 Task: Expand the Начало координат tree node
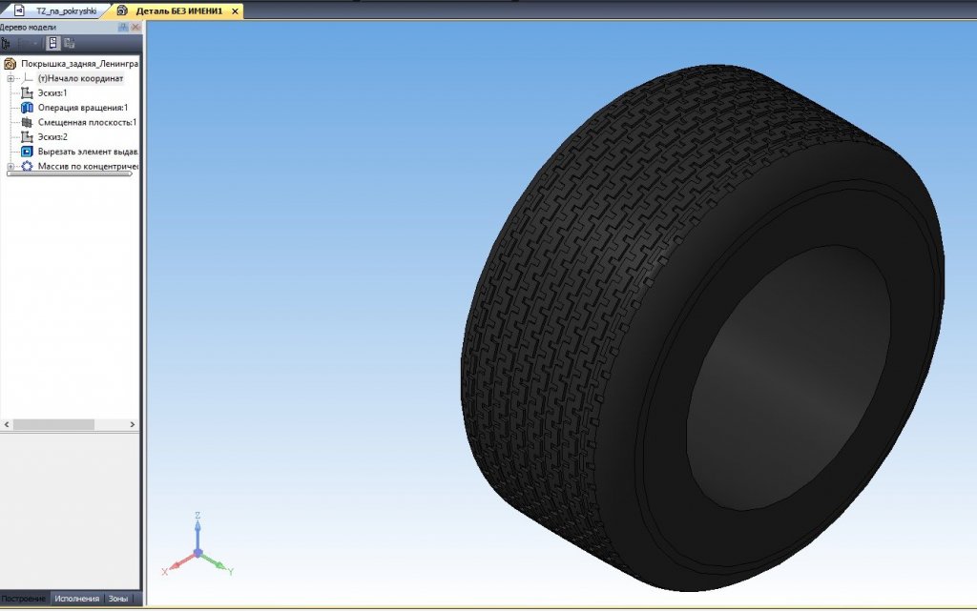pyautogui.click(x=10, y=78)
